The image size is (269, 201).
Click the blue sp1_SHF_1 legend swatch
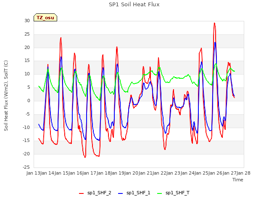pyautogui.click(x=121, y=193)
